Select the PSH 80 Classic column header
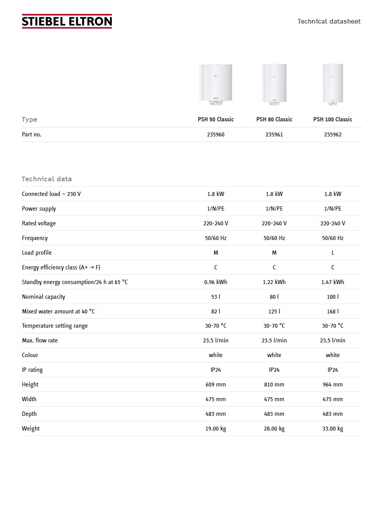382x531 pixels. pyautogui.click(x=274, y=119)
